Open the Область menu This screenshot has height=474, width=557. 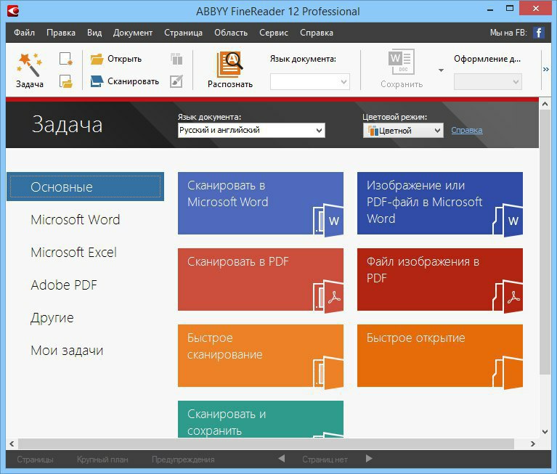231,33
